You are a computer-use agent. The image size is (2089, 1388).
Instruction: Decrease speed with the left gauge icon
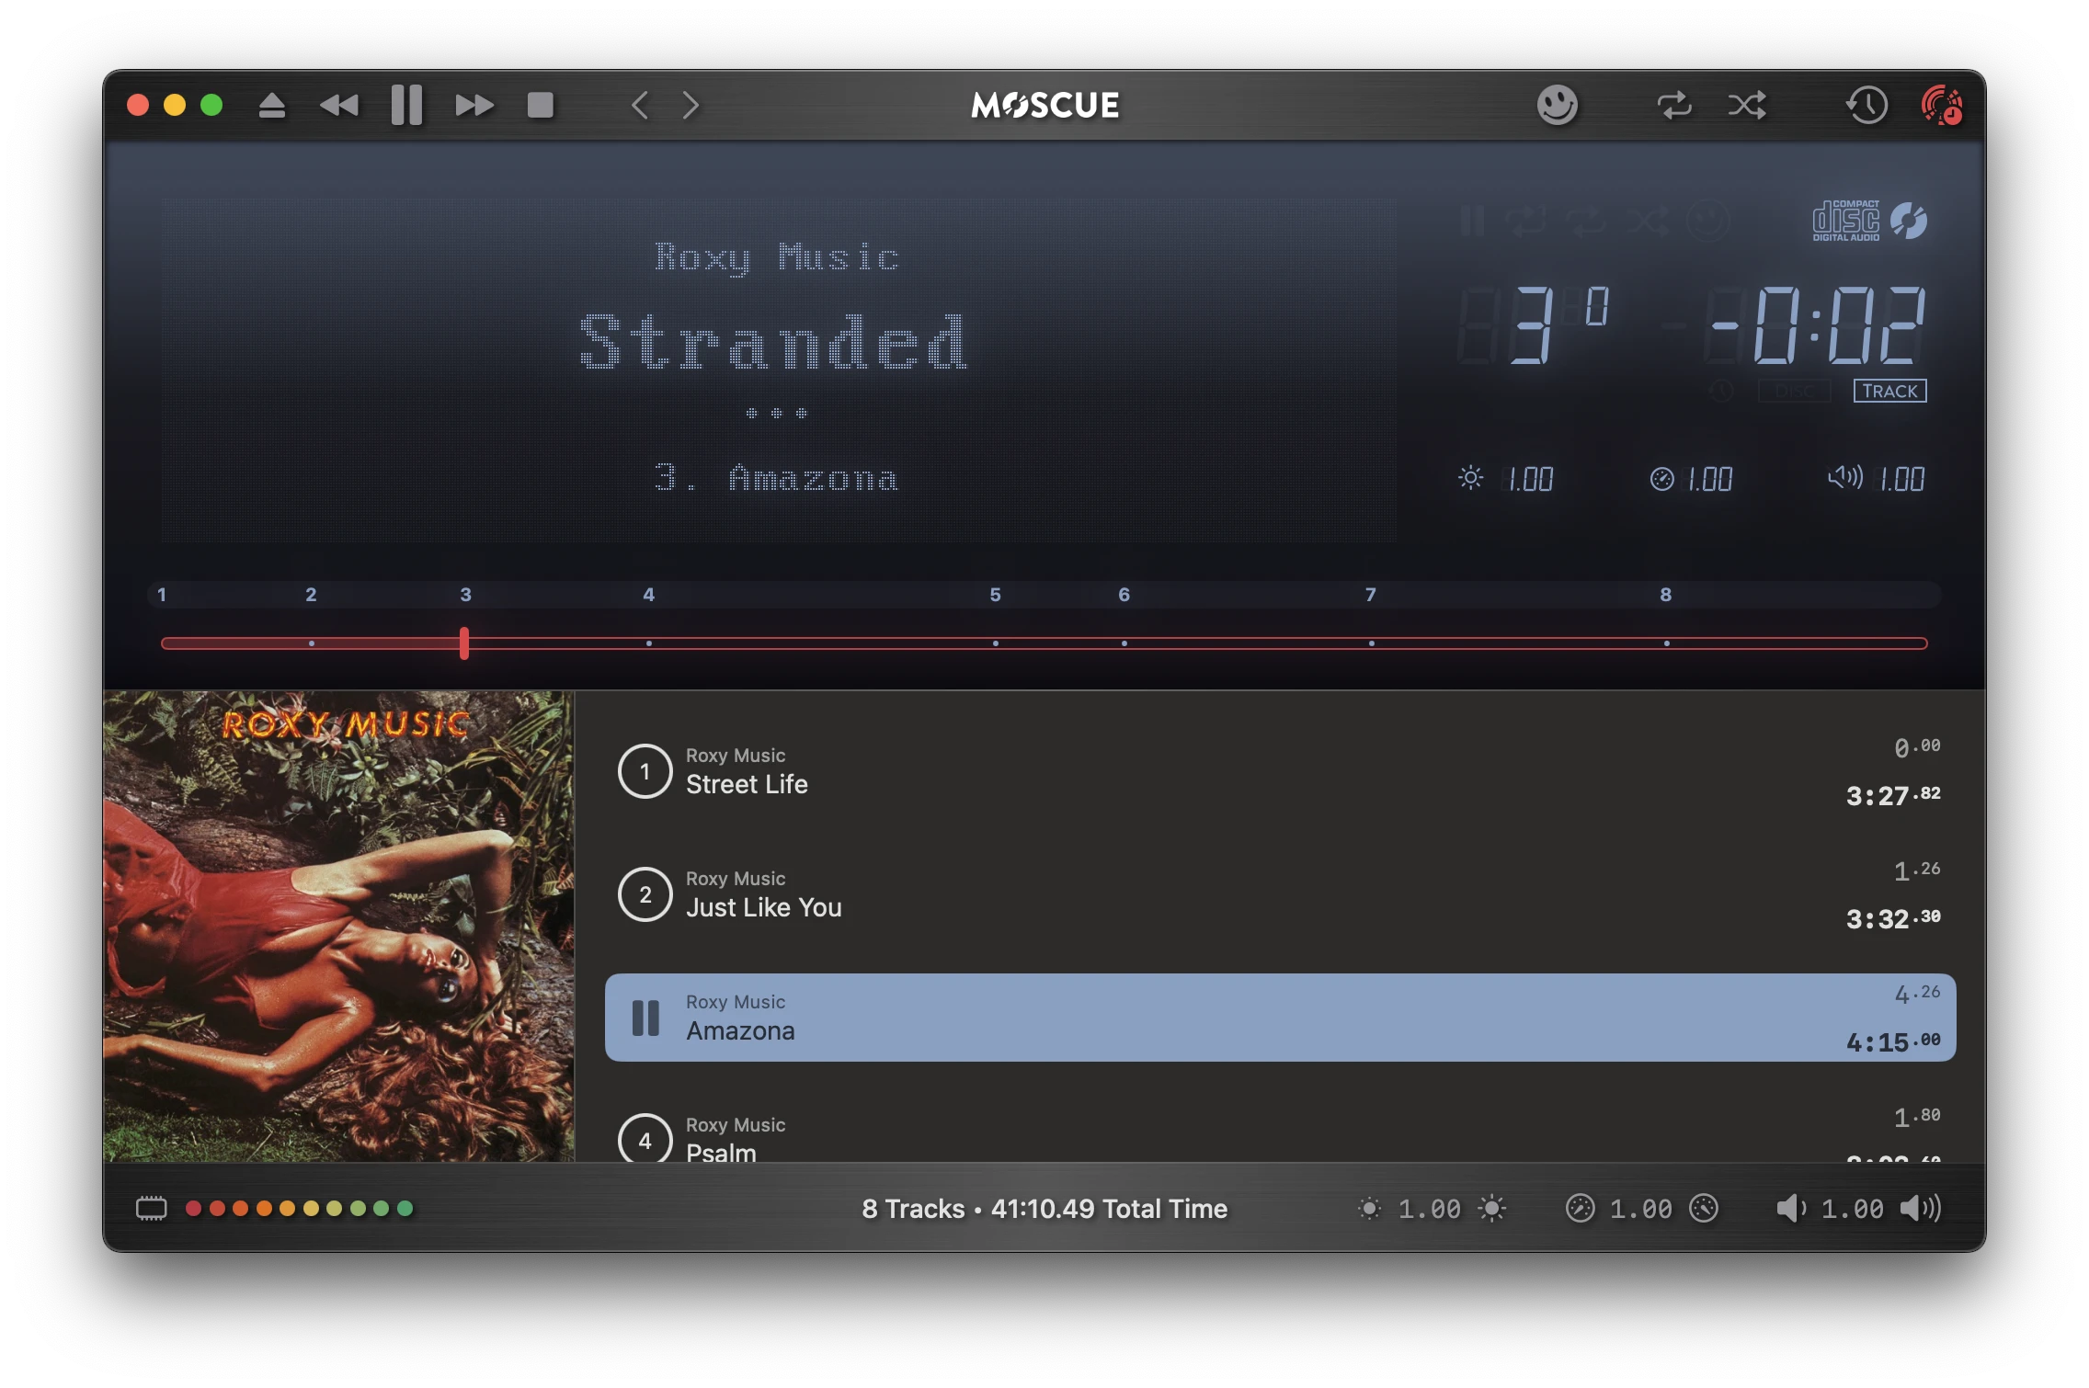tap(1580, 1209)
